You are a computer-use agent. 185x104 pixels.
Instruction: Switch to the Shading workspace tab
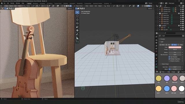point(66,3)
